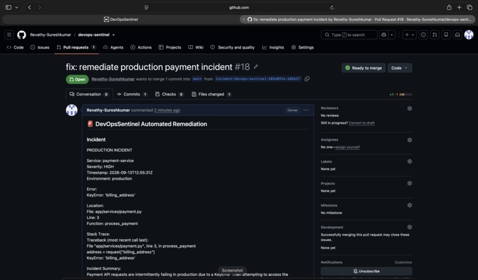Click Revathy-Sureshkumar author name in comment header

[x=108, y=110]
